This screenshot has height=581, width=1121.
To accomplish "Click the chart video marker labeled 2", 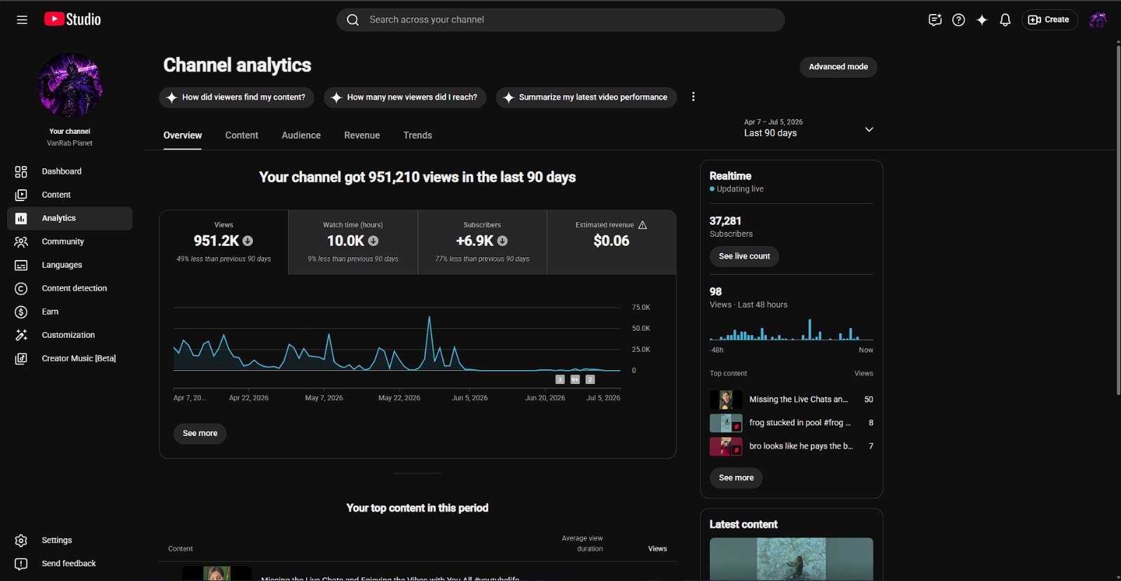I will pyautogui.click(x=590, y=379).
